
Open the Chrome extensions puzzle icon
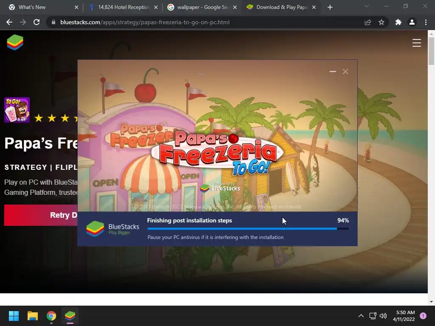(398, 22)
